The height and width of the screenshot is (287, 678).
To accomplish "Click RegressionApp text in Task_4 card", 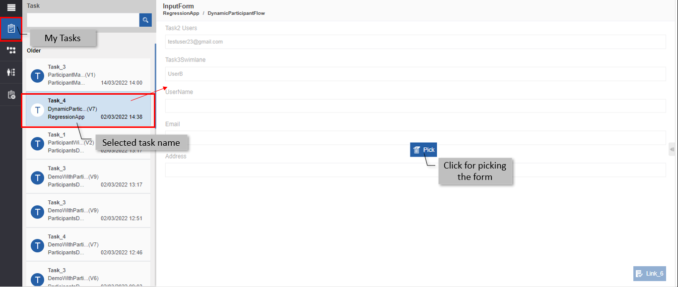I will [66, 117].
